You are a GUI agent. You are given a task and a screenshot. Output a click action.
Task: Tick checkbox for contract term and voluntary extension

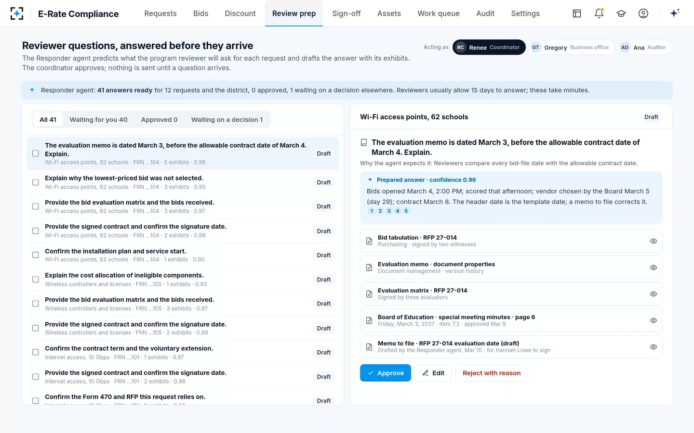point(36,352)
